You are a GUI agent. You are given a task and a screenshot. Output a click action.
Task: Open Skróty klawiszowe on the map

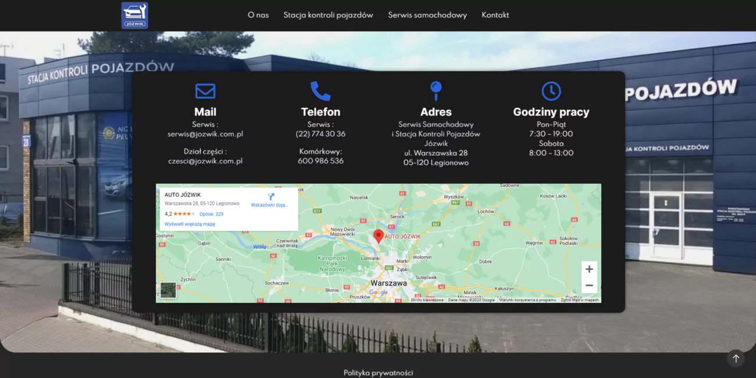(427, 300)
